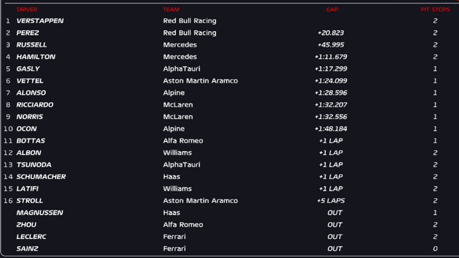
Task: Select LECLERC's driver name
Action: click(x=32, y=237)
